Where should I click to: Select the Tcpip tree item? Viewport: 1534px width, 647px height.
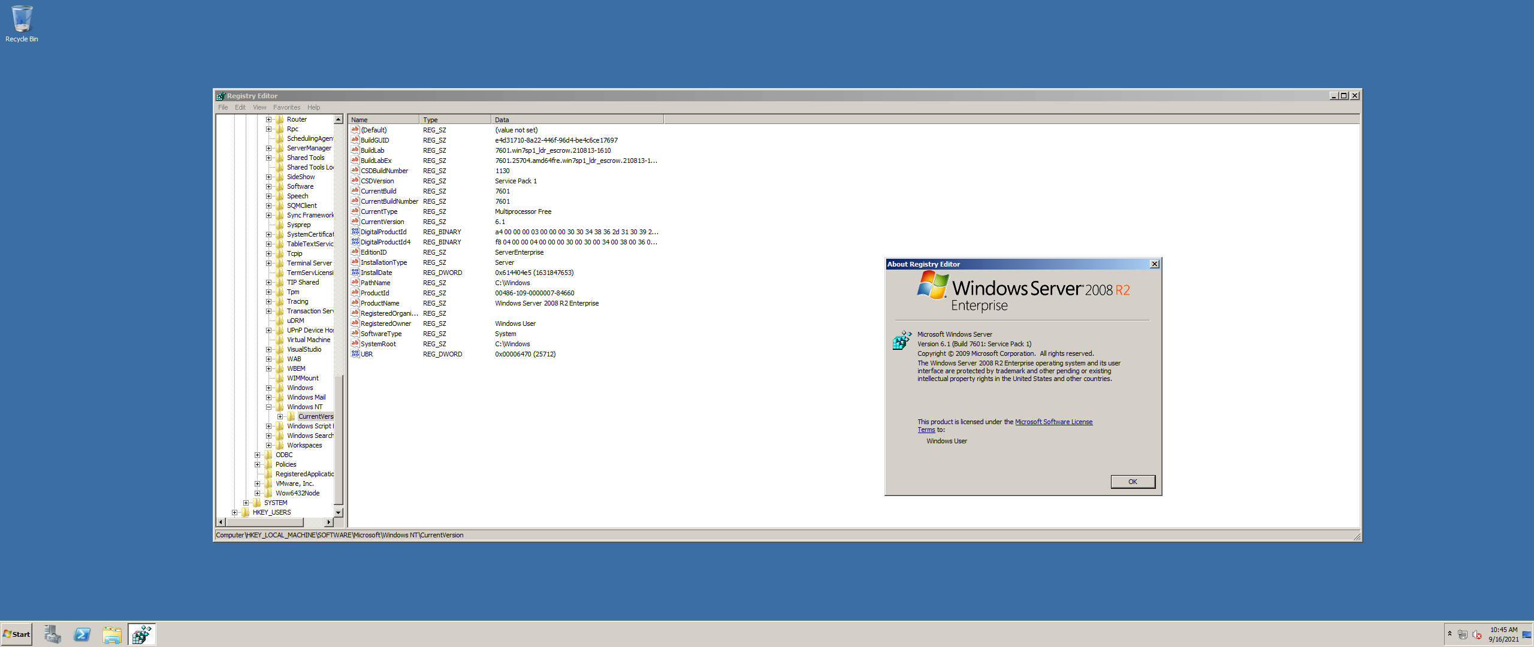295,253
